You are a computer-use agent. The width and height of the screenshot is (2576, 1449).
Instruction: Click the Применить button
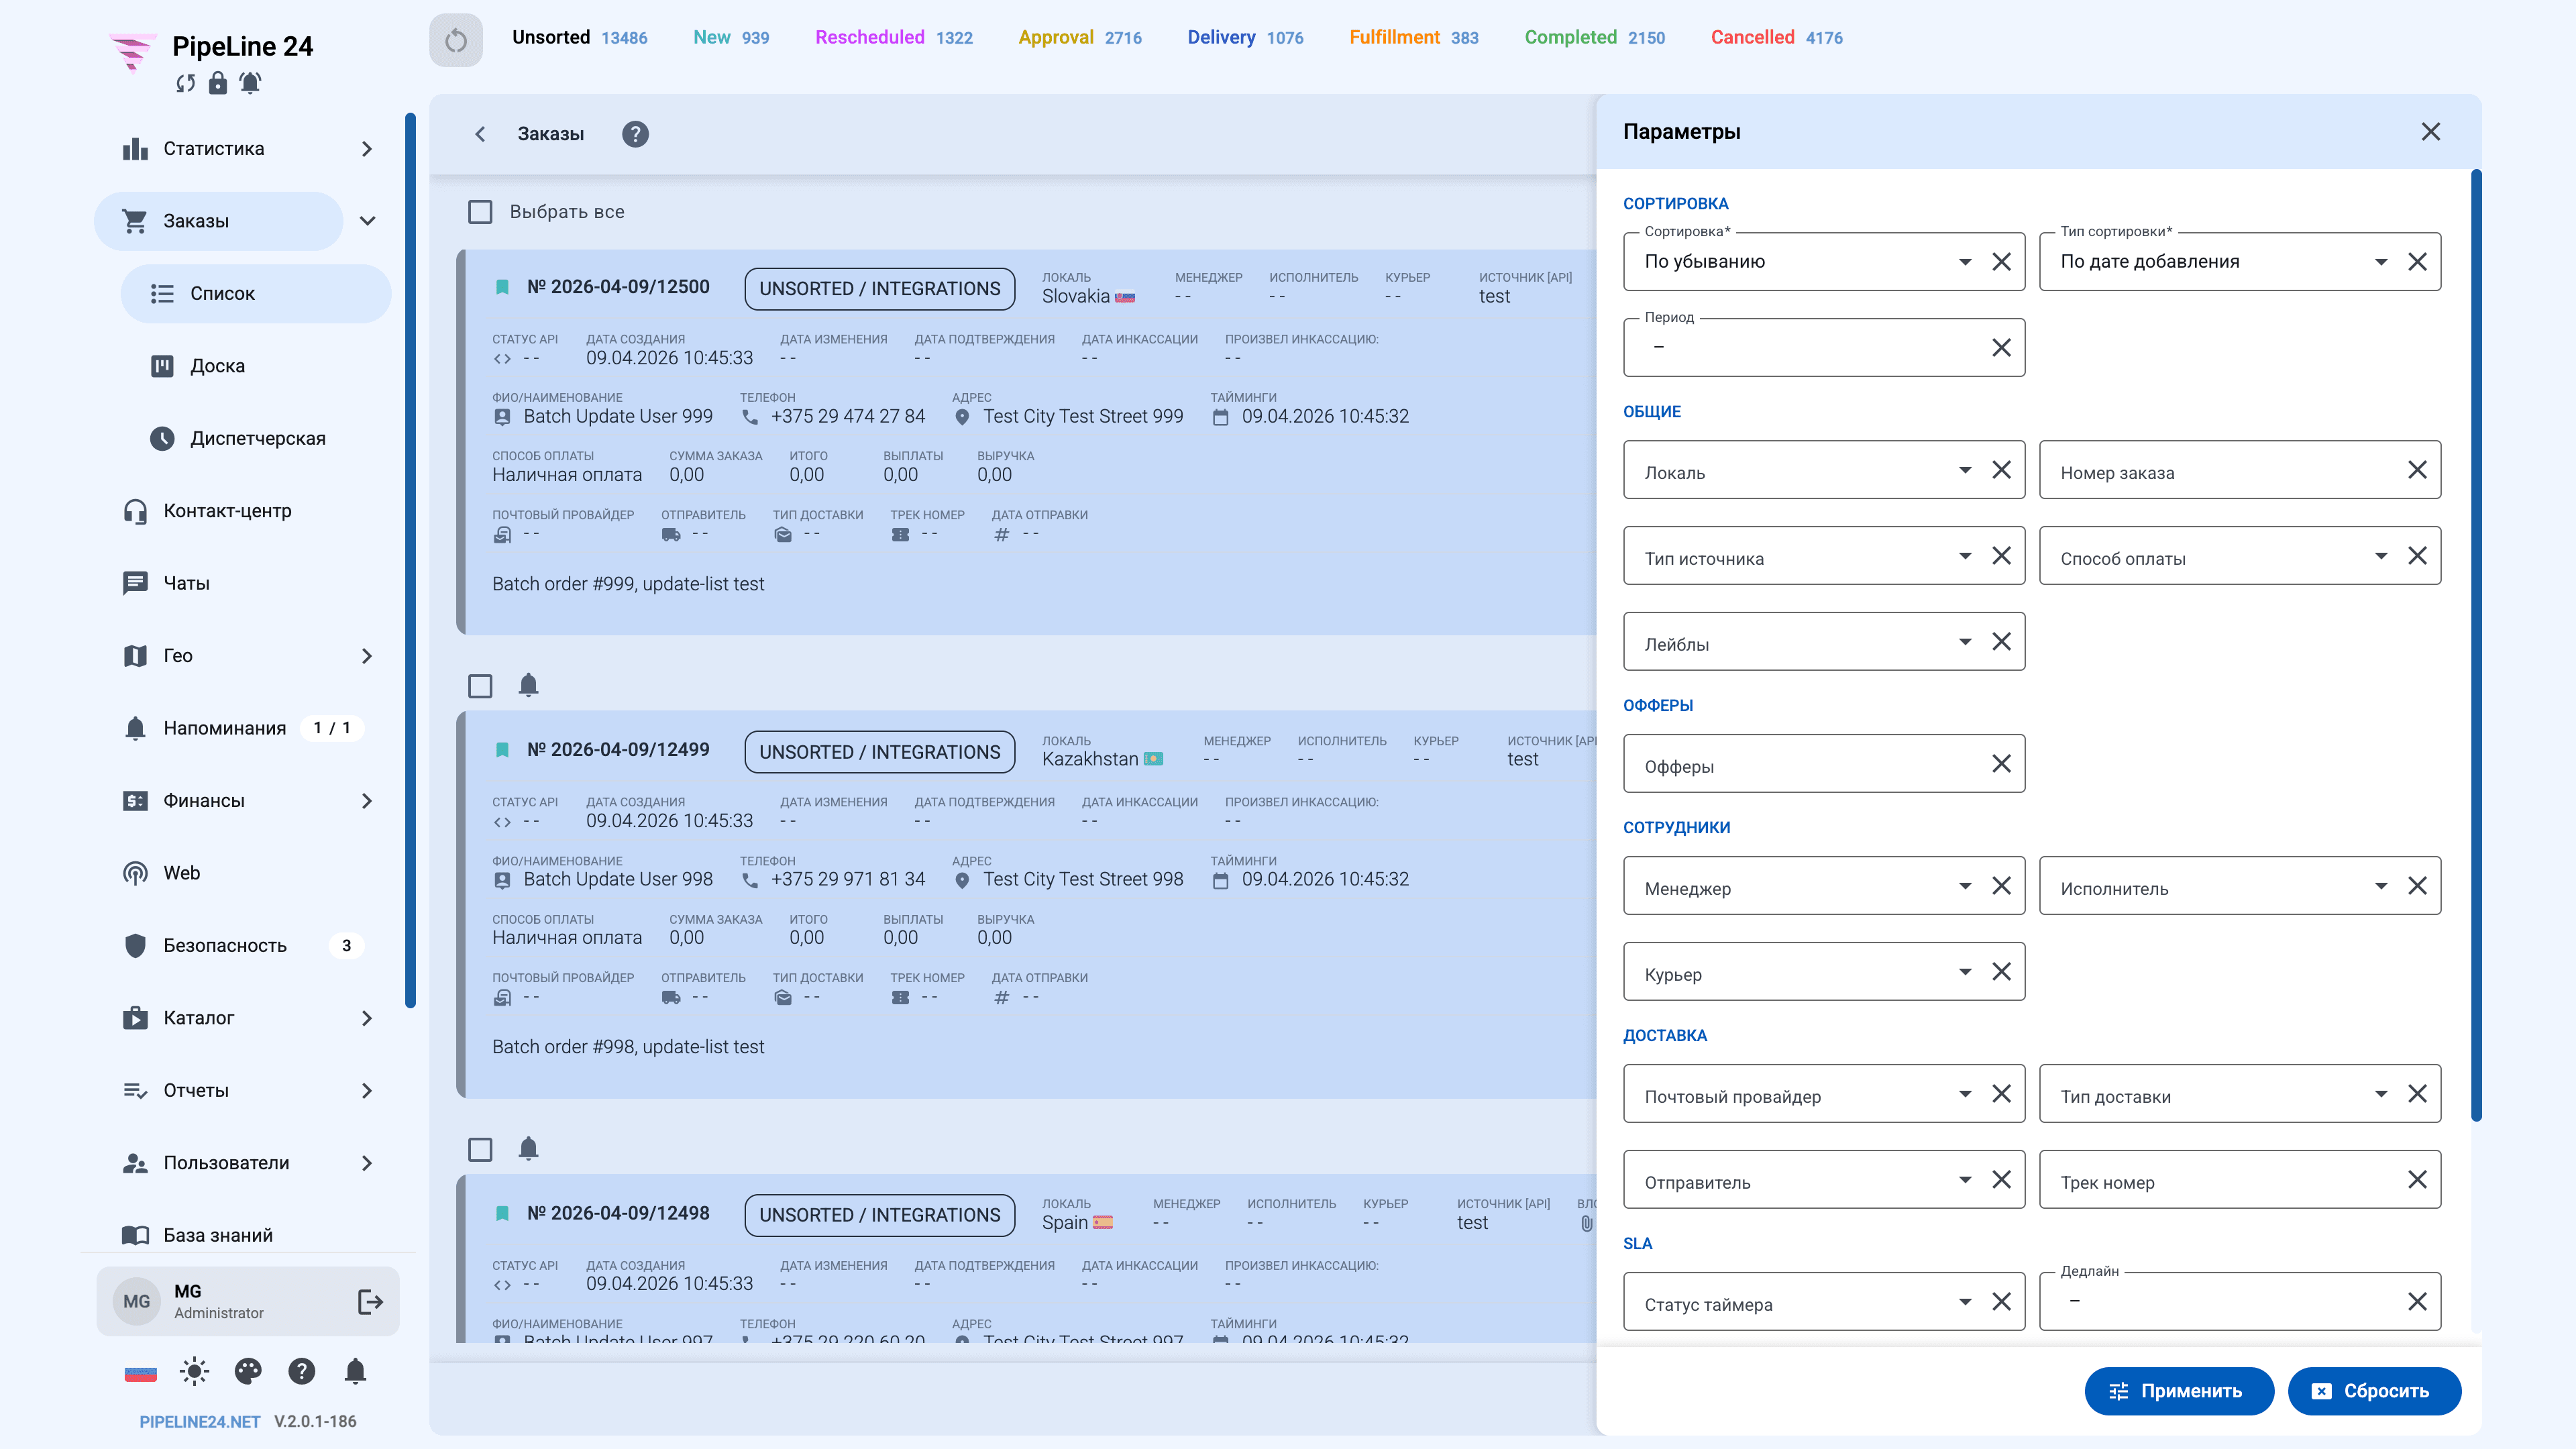[2179, 1391]
